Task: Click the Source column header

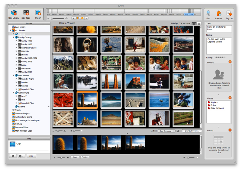Action: pyautogui.click(x=29, y=23)
